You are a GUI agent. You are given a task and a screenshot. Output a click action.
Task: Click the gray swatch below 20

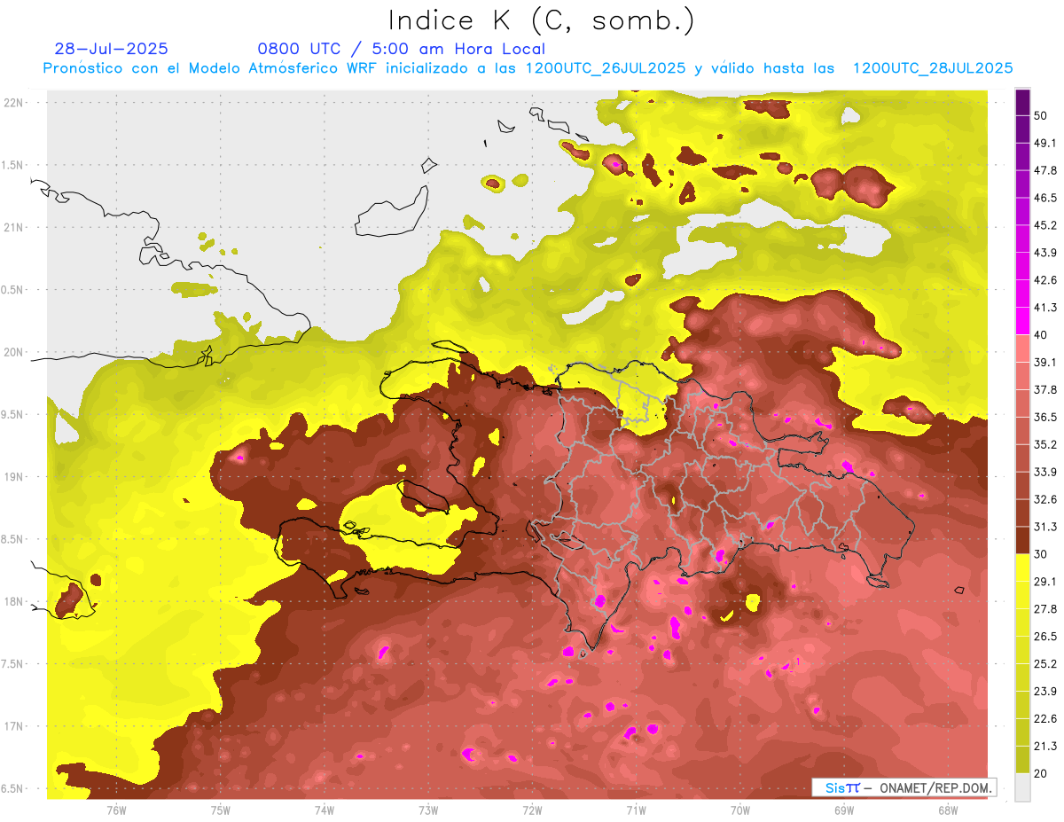coord(1022,787)
